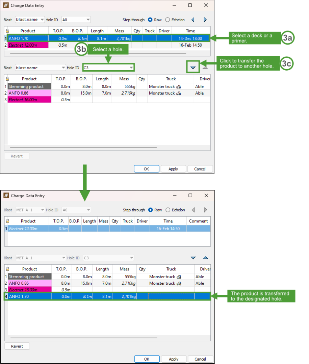Open Hole ID A0 dropdown in lower window
Screen dimensions: 309x364
(x=76, y=210)
